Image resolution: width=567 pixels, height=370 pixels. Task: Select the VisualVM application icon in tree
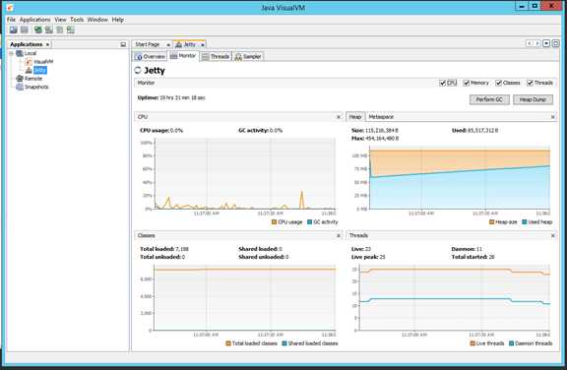(29, 62)
